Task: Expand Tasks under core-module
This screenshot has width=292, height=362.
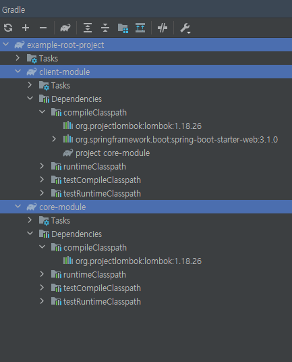Action: click(x=30, y=220)
